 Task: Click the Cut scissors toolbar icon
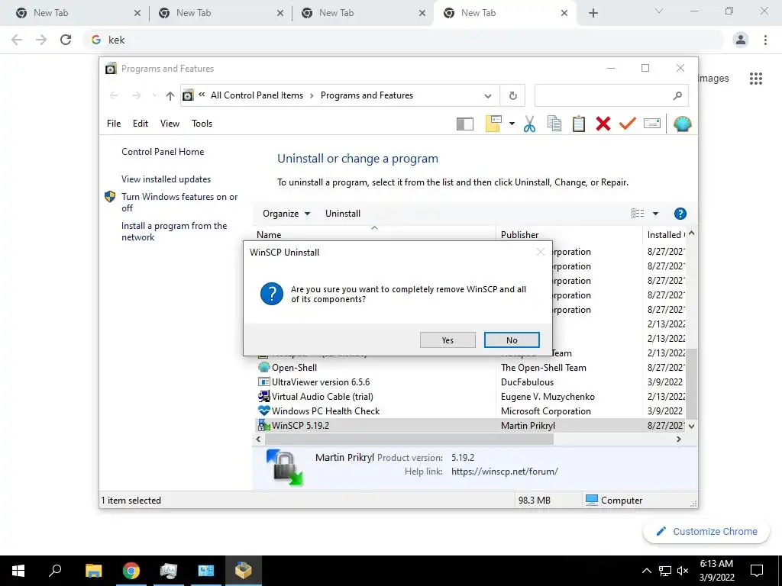click(530, 124)
